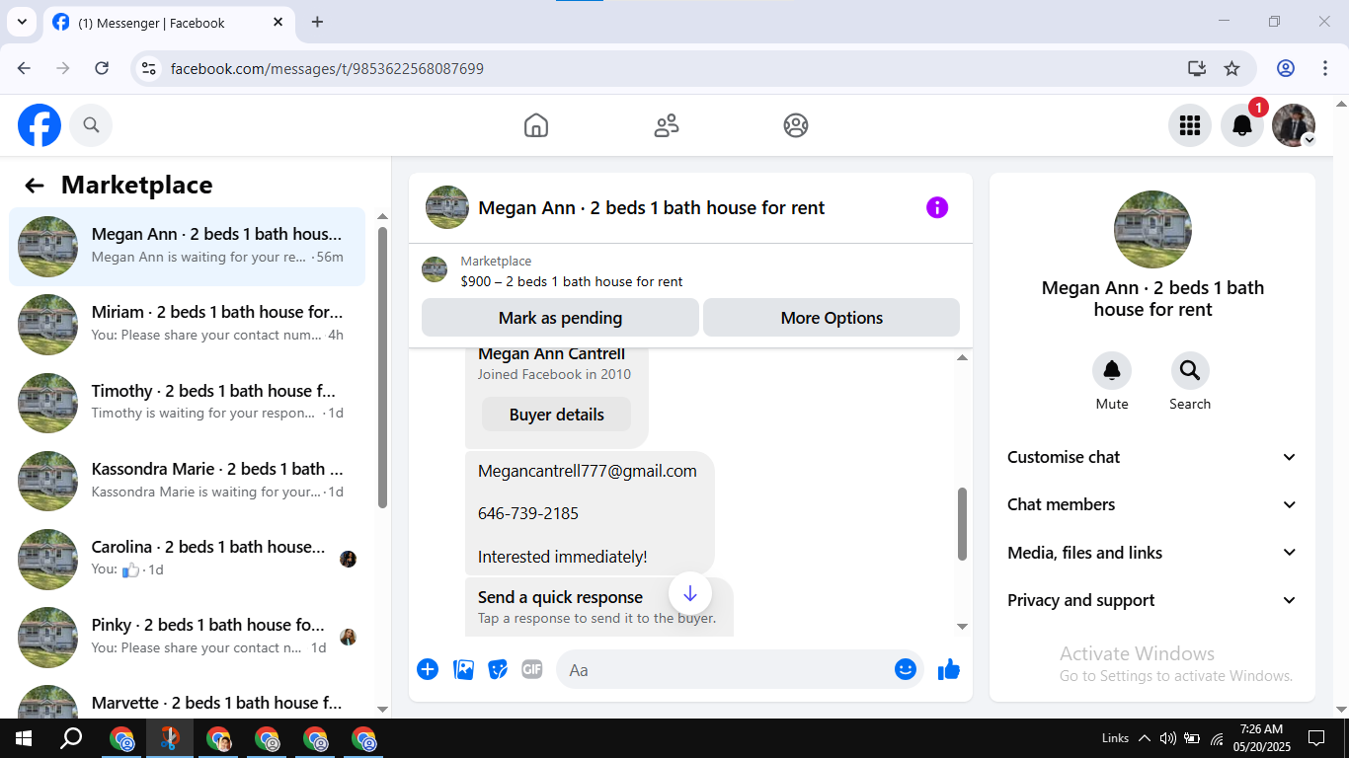1349x758 pixels.
Task: Show hidden system tray icons chevron
Action: (x=1145, y=738)
